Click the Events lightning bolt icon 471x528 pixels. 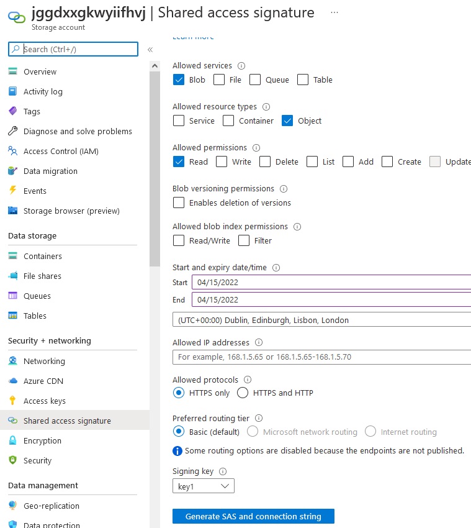point(12,191)
